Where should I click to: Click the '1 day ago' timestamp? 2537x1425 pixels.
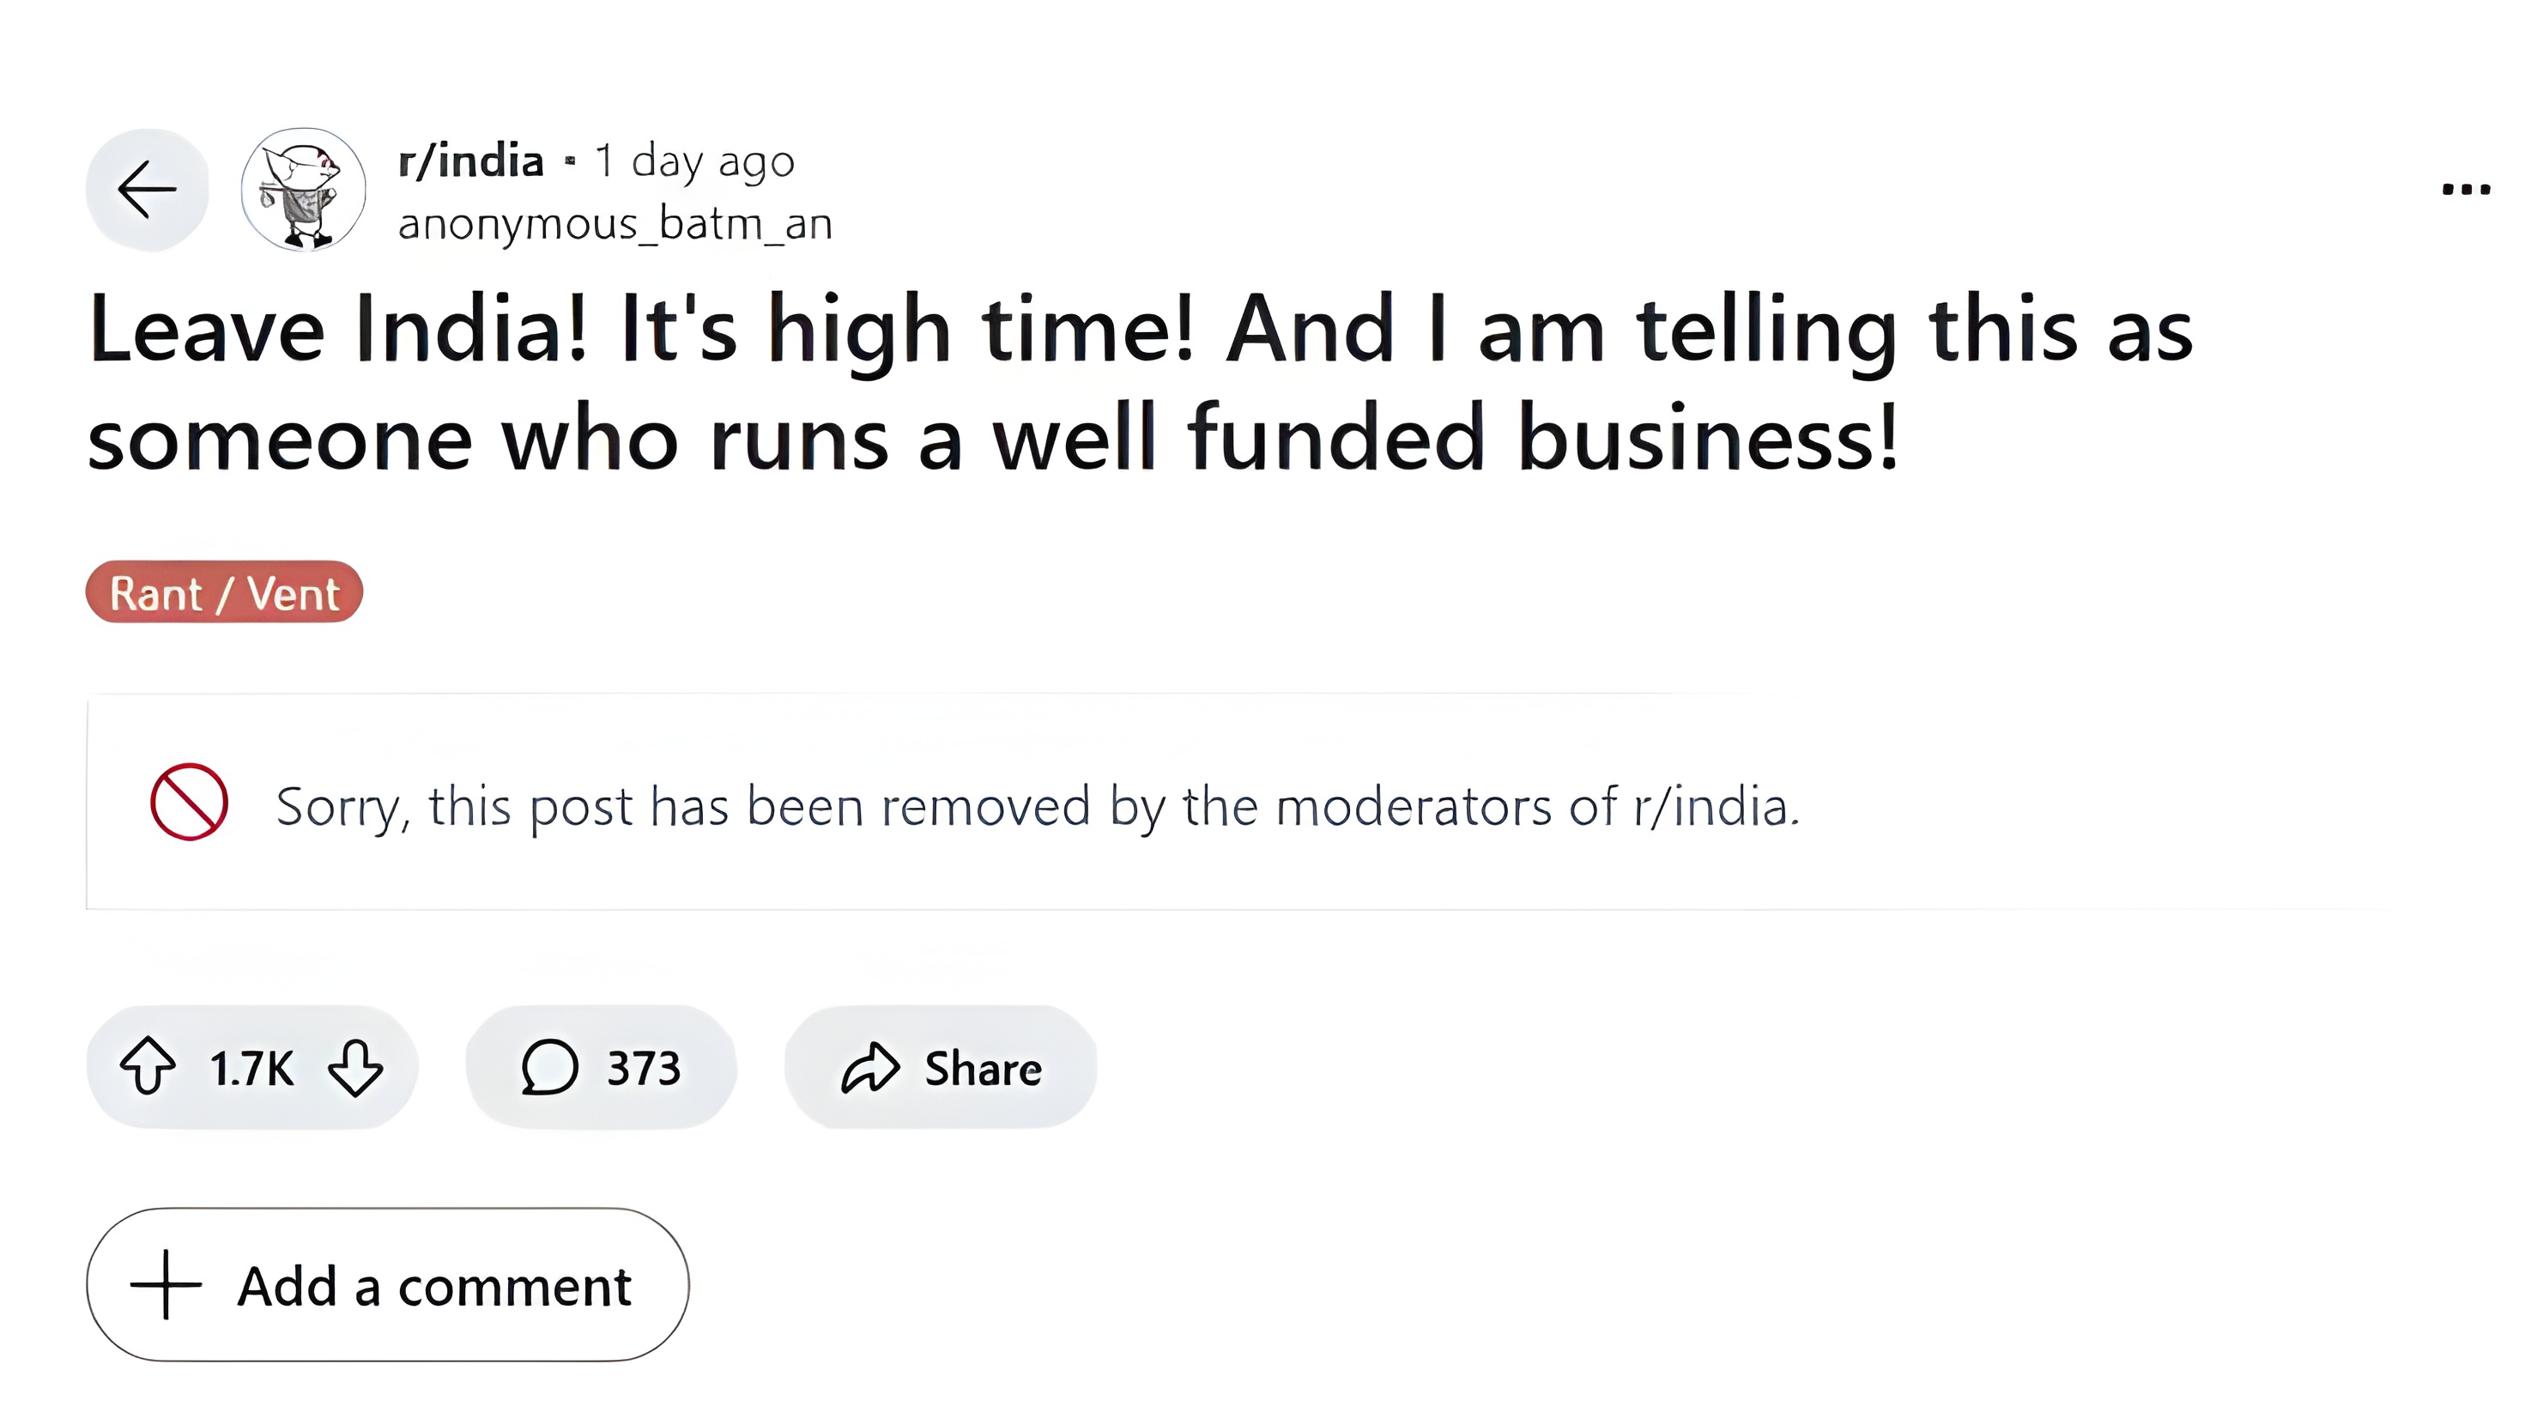(x=694, y=161)
